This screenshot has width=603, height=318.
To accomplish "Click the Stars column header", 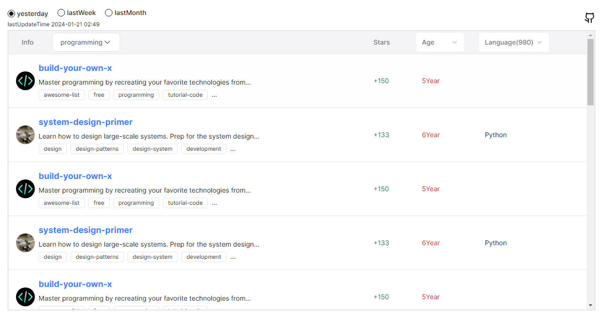I will coord(381,42).
